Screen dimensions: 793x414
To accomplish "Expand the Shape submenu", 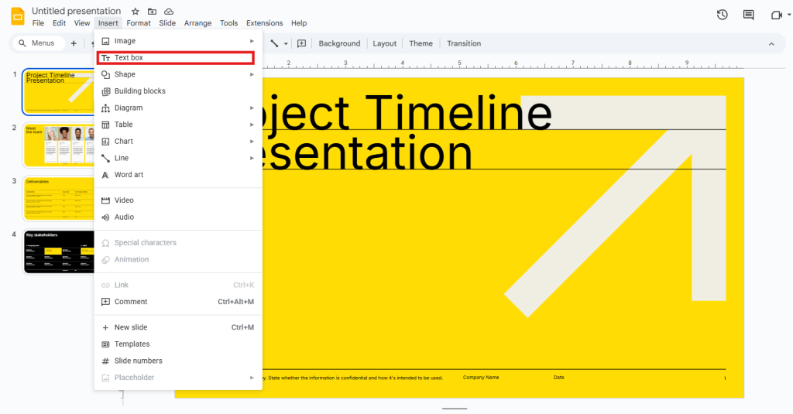I will [125, 74].
